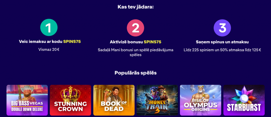This screenshot has height=117, width=271.
Task: Click the 'Saņem spinus un atmaksu' title
Action: 222,42
